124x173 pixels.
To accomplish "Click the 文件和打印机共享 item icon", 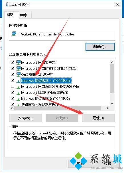I will point(18,68).
